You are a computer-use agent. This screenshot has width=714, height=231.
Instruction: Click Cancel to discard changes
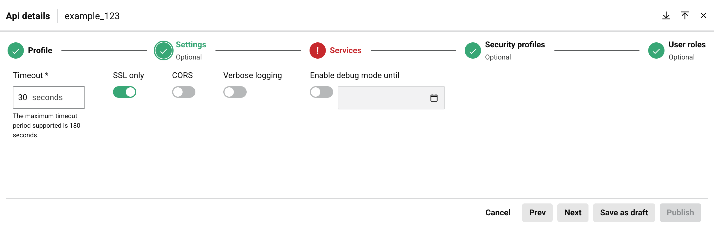tap(498, 212)
